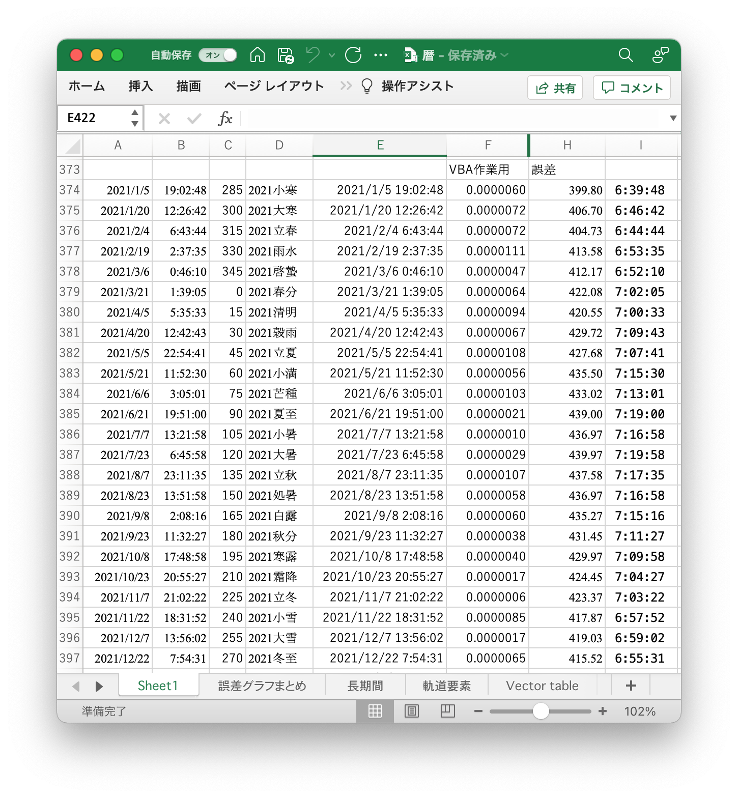Expand the hidden ribbon tabs chevron
738x798 pixels.
tap(346, 85)
